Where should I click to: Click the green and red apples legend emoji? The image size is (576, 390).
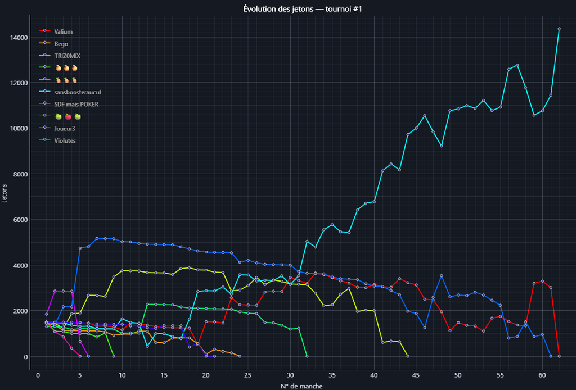coord(68,116)
